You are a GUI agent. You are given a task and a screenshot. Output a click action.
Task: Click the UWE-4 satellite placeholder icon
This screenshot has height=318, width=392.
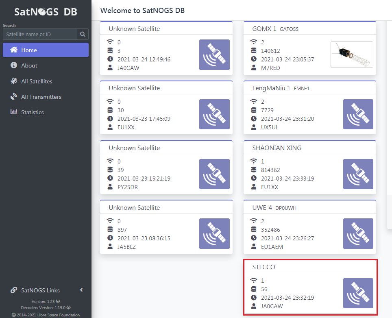pyautogui.click(x=358, y=233)
